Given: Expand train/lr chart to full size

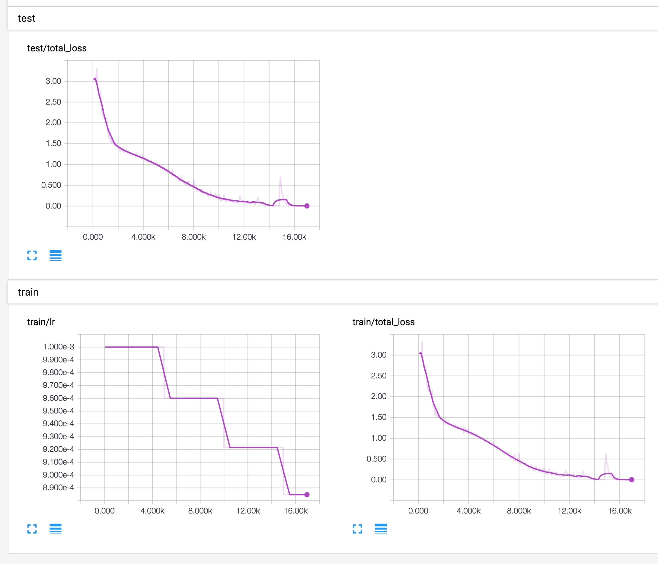Looking at the screenshot, I should [x=32, y=529].
